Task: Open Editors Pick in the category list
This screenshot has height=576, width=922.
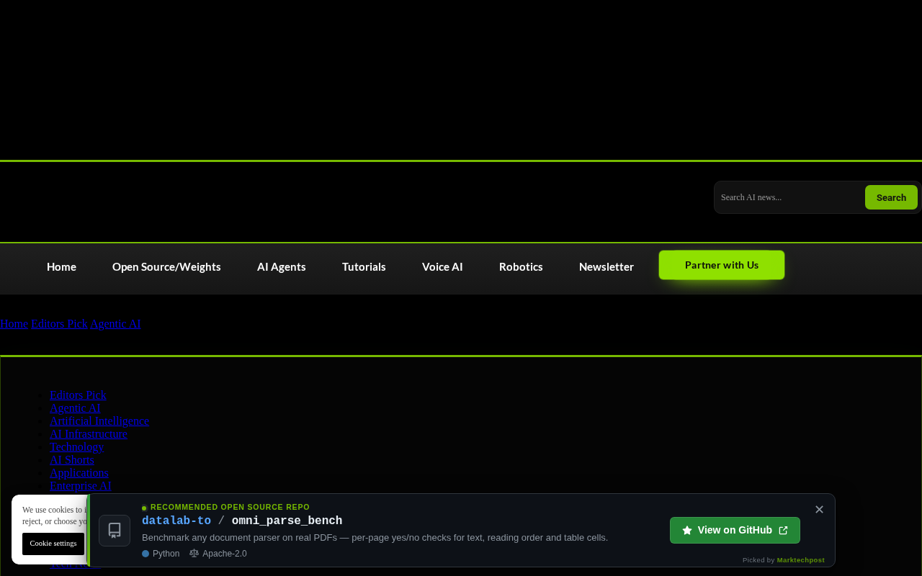Action: [78, 395]
